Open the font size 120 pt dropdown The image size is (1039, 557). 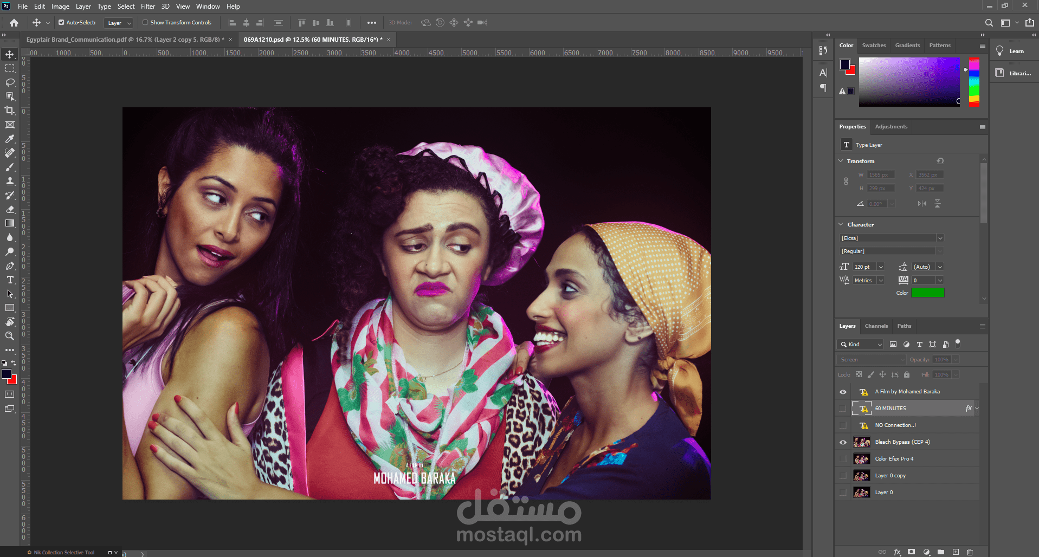pyautogui.click(x=881, y=267)
